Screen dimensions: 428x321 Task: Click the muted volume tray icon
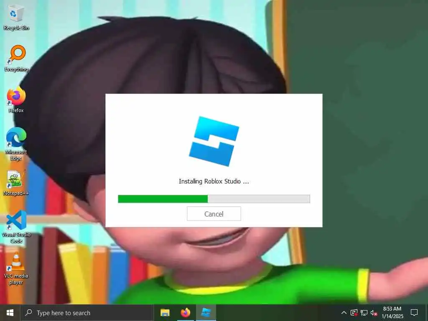[374, 313]
